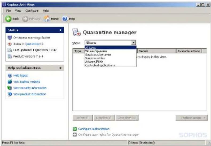Collapse the Status panel chevron
This screenshot has height=146, width=211.
pyautogui.click(x=61, y=30)
